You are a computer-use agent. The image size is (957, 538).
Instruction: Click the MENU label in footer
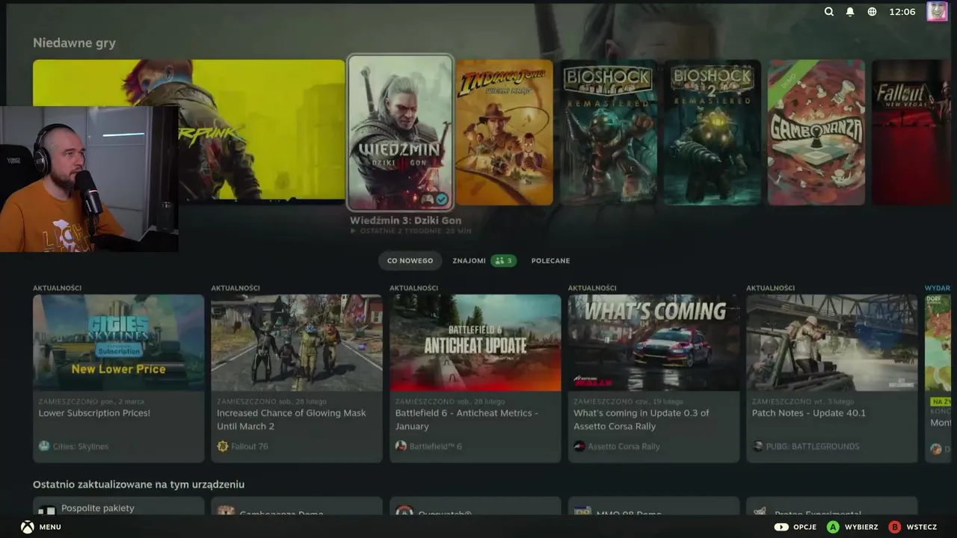click(x=50, y=527)
